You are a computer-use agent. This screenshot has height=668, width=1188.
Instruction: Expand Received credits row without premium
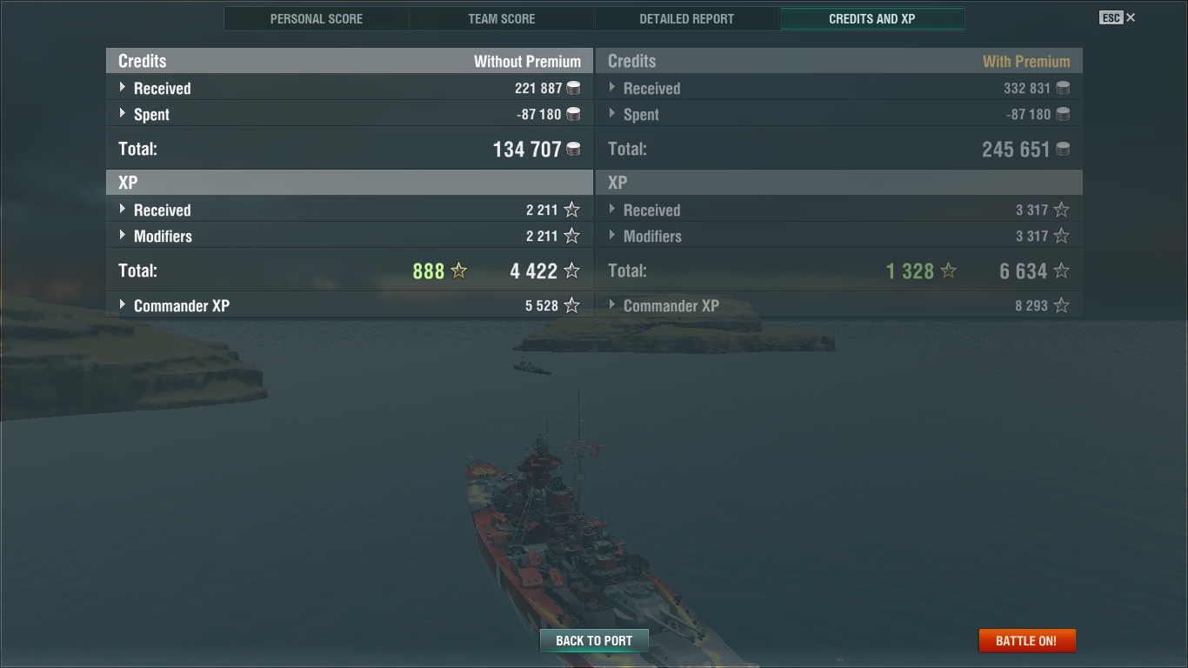point(350,88)
